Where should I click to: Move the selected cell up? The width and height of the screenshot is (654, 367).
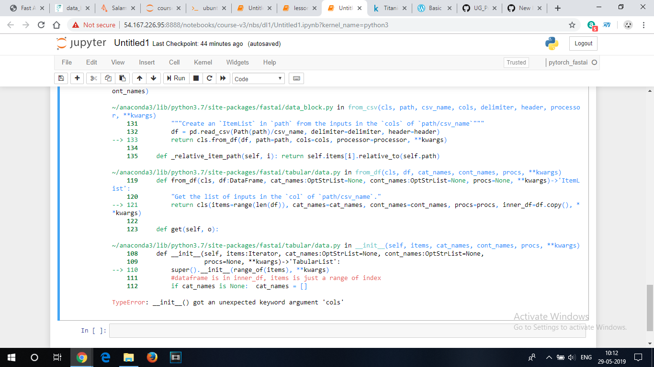coord(139,78)
